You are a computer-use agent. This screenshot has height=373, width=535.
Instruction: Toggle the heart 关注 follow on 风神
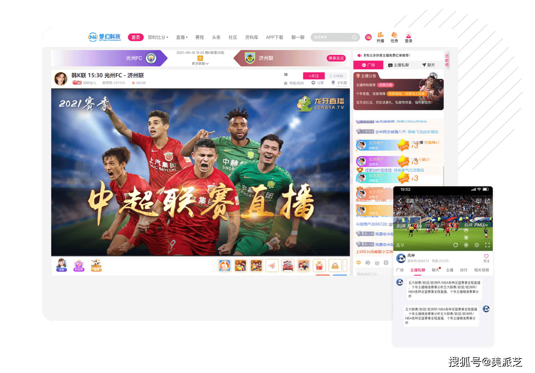(x=486, y=257)
